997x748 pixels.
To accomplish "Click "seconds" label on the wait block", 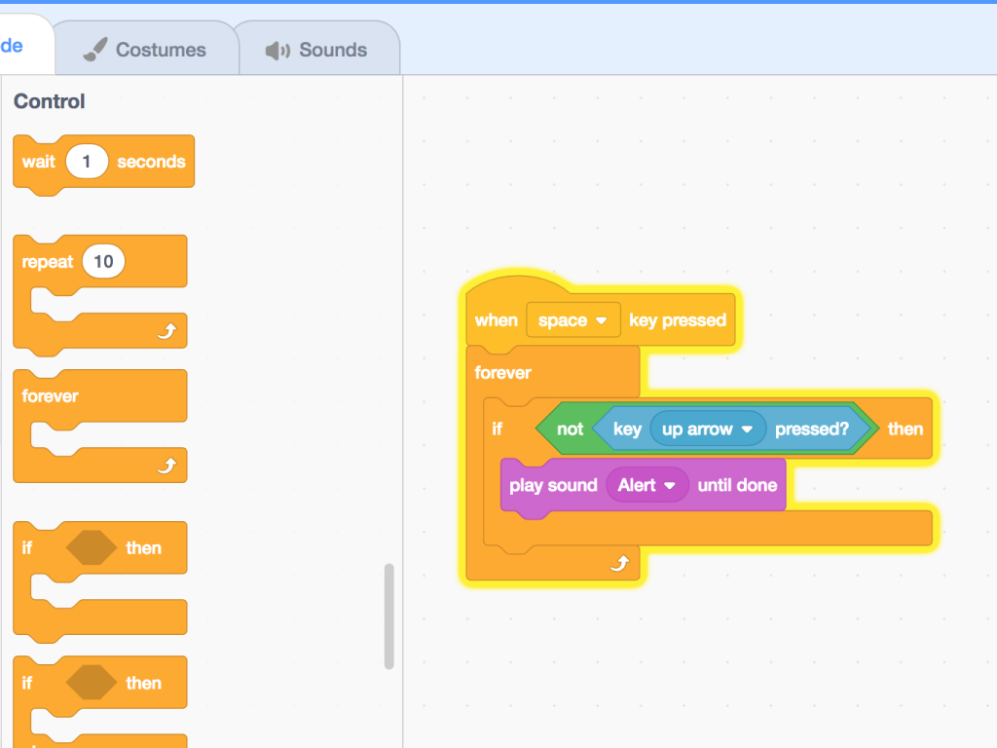I will point(151,162).
